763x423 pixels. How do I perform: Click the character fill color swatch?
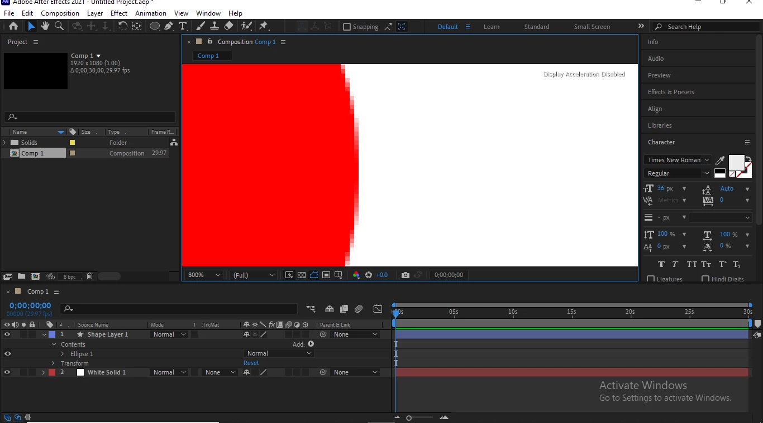click(x=736, y=163)
